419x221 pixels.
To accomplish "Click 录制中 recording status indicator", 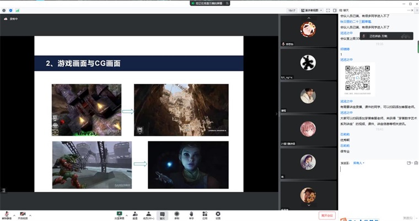I will coord(11,19).
